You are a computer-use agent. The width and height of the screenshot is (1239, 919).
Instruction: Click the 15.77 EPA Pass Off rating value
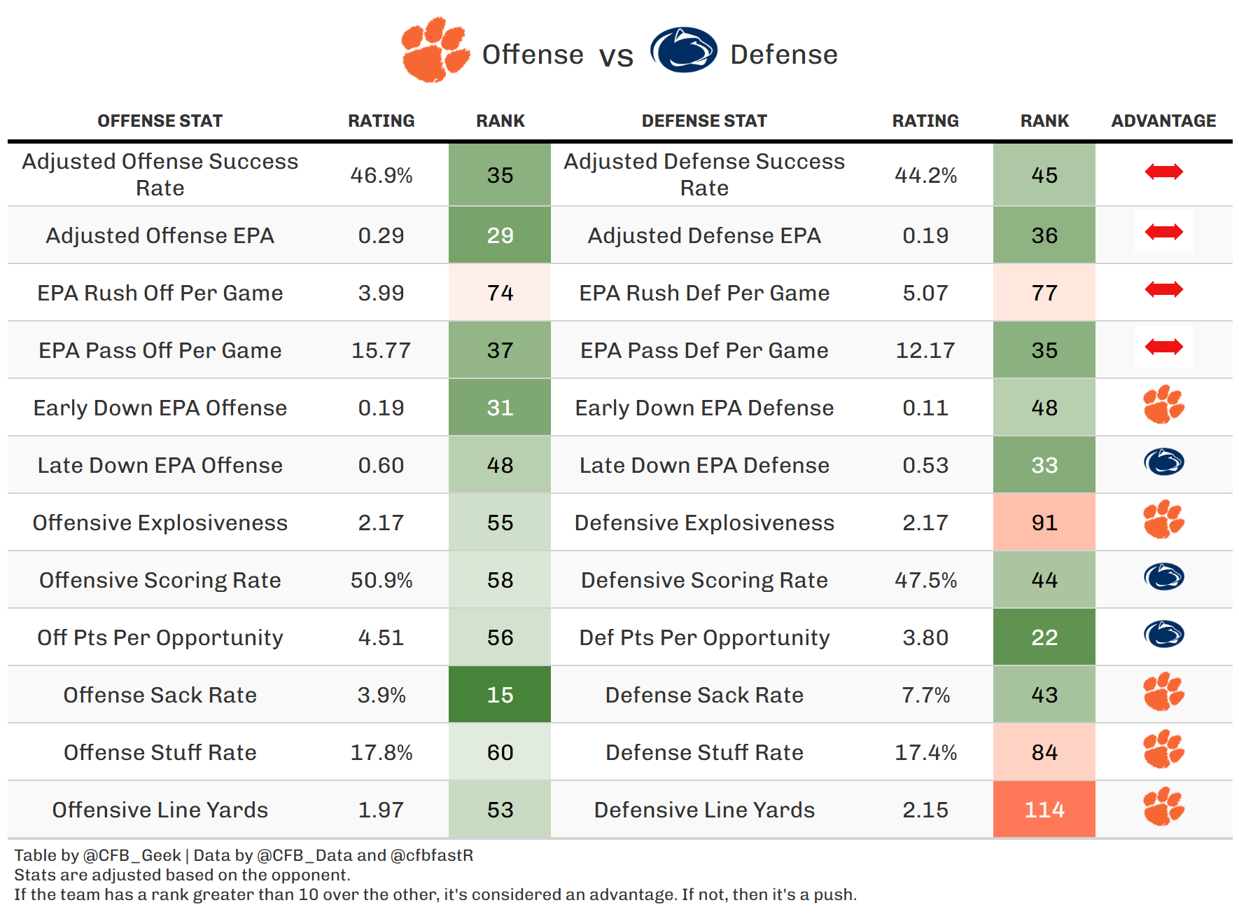pyautogui.click(x=381, y=350)
